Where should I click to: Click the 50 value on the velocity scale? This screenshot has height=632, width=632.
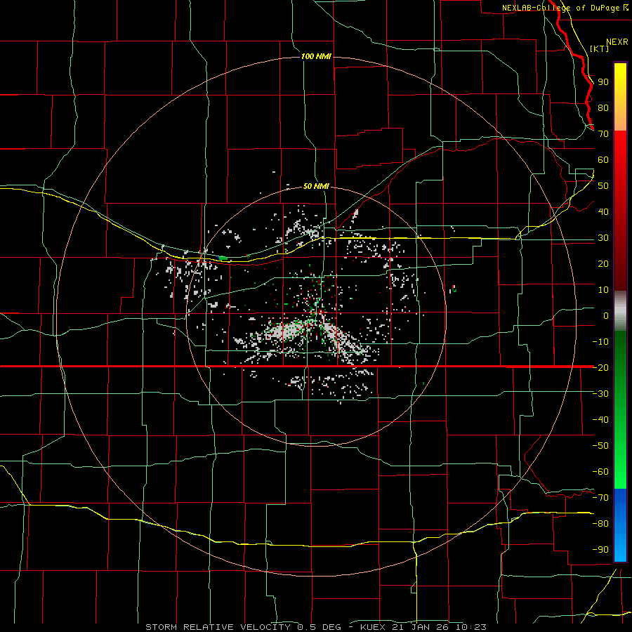pos(603,186)
